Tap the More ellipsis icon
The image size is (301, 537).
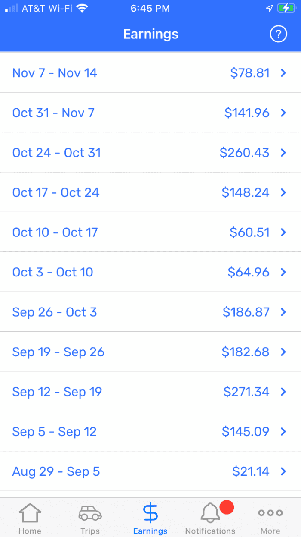point(270,513)
